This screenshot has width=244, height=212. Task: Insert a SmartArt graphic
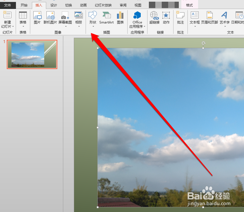tap(107, 18)
